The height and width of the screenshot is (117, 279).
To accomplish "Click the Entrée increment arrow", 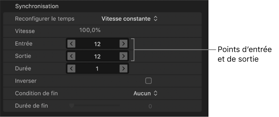I will click(123, 44).
